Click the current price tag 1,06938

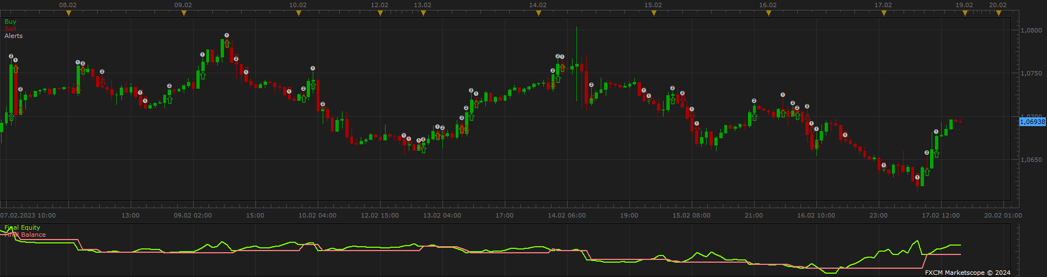(1032, 122)
